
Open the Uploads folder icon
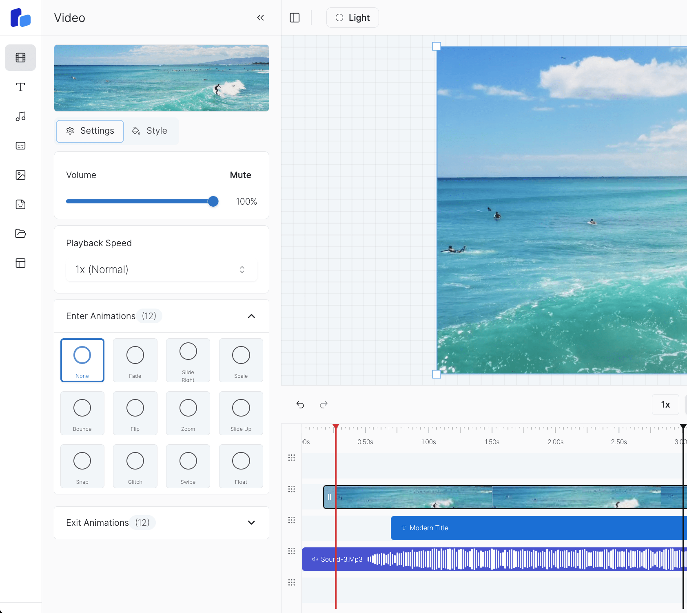tap(20, 234)
